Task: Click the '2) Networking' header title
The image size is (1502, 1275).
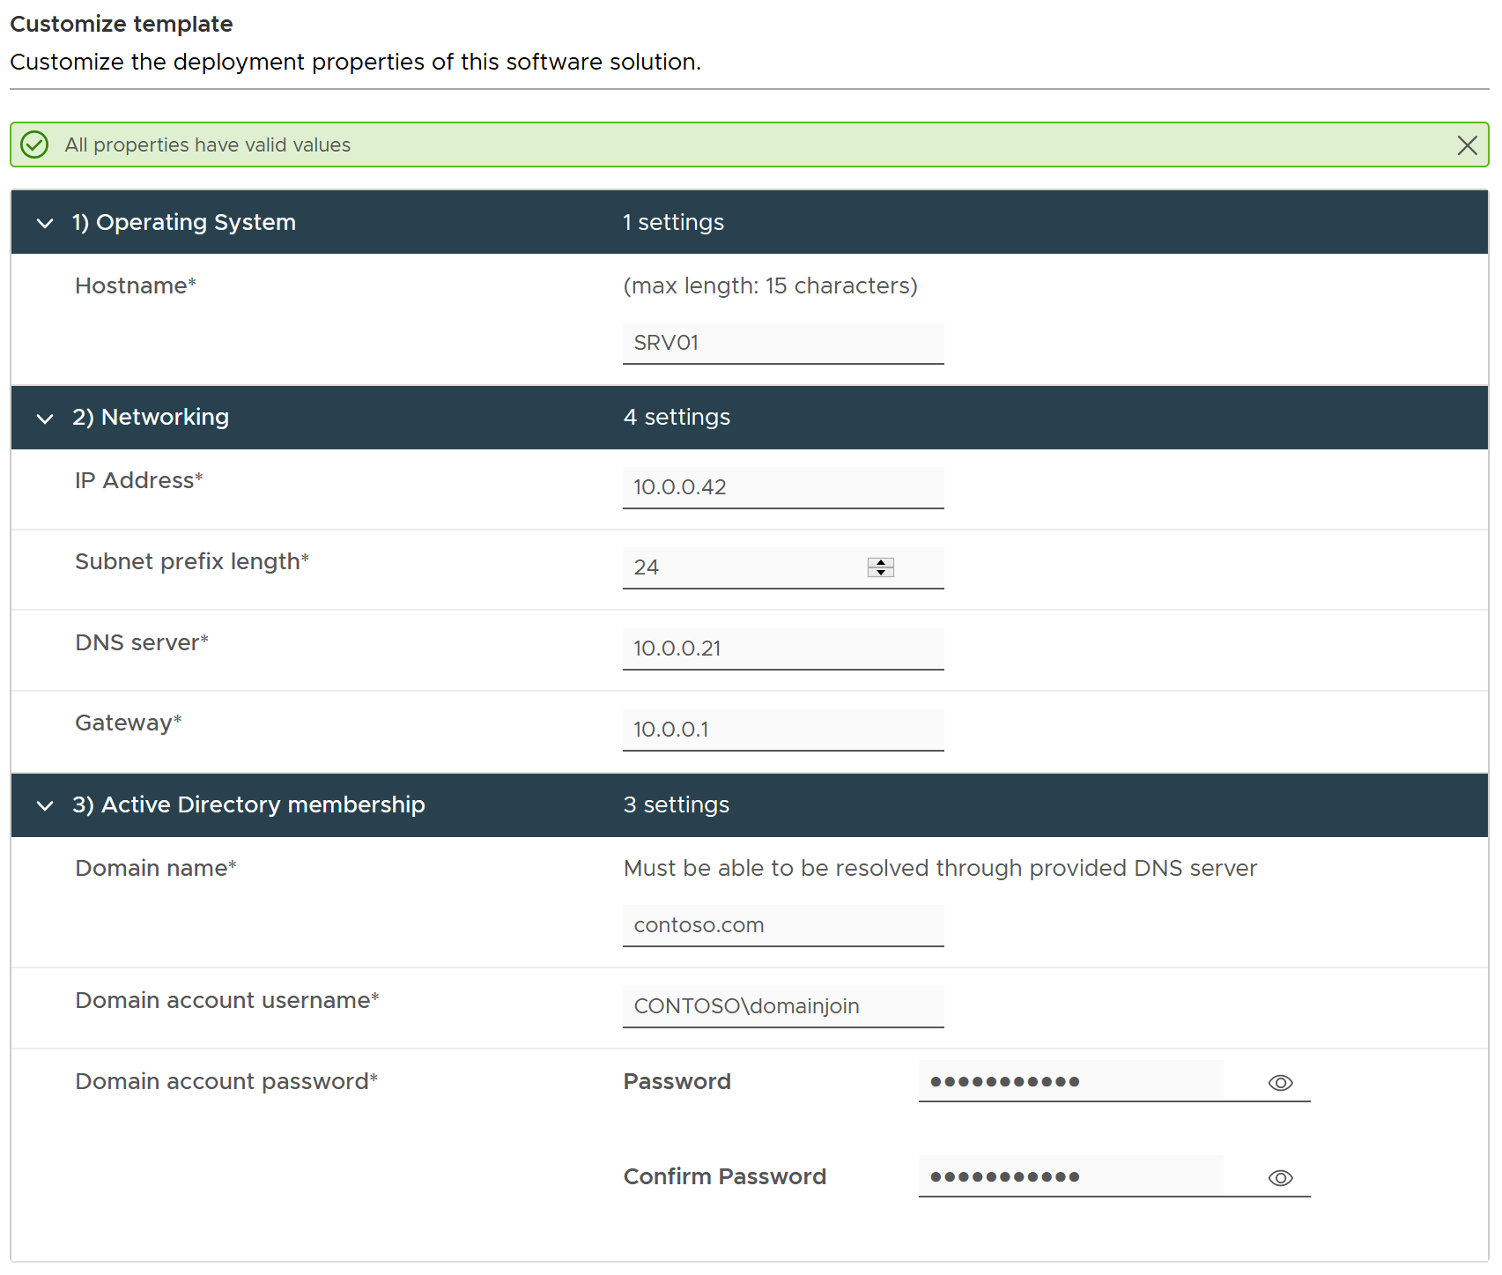Action: click(151, 417)
